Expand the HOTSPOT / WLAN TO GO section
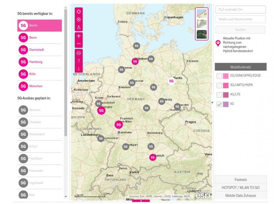This screenshot has width=274, height=204. (240, 188)
